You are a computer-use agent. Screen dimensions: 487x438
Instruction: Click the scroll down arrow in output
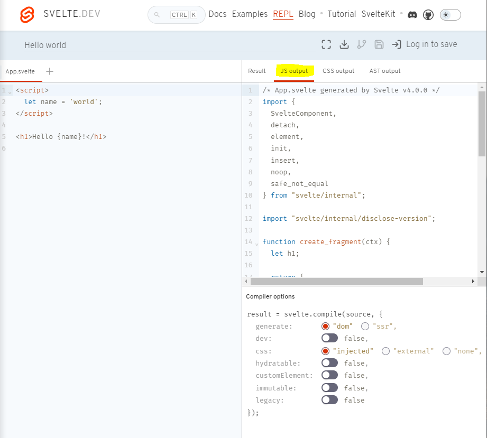coord(482,272)
